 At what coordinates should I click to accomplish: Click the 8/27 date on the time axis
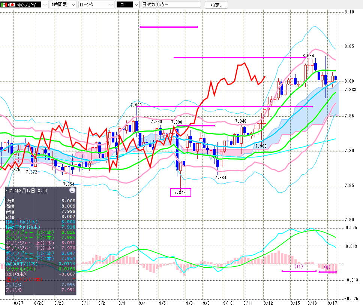point(18,303)
